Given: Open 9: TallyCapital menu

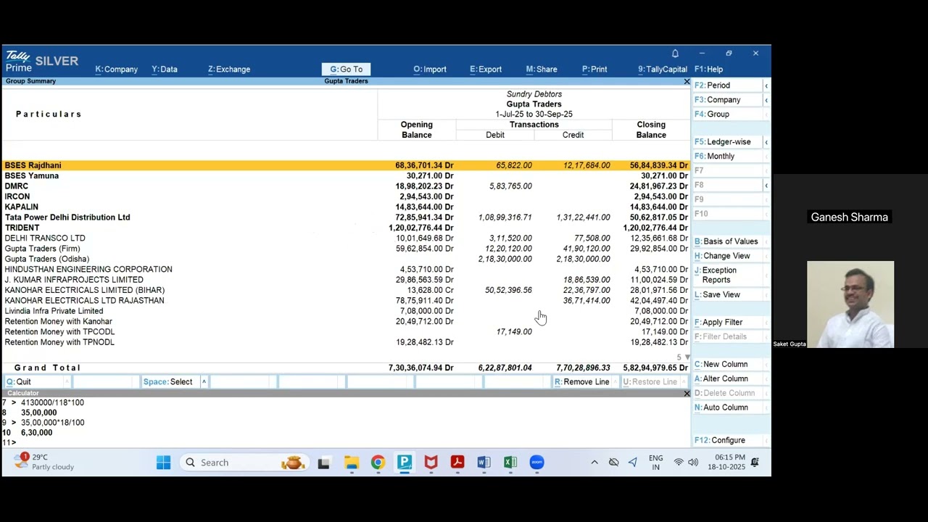Looking at the screenshot, I should click(x=663, y=69).
